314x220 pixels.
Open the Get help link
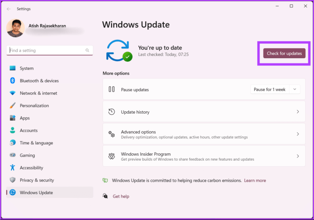(121, 196)
